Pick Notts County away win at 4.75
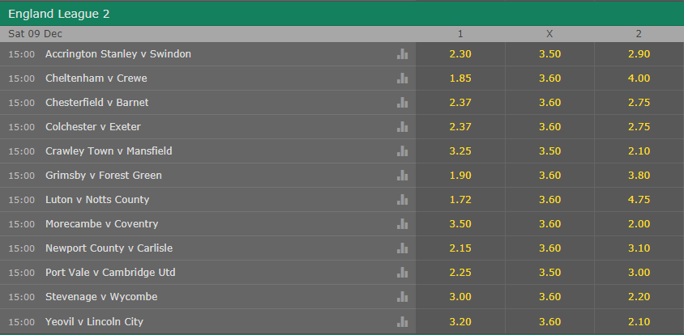Viewport: 684px width, 335px height. 639,200
